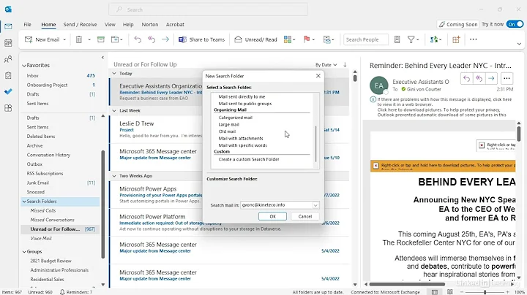
Task: Click the Viva Insights add-in icon
Action: (x=434, y=39)
